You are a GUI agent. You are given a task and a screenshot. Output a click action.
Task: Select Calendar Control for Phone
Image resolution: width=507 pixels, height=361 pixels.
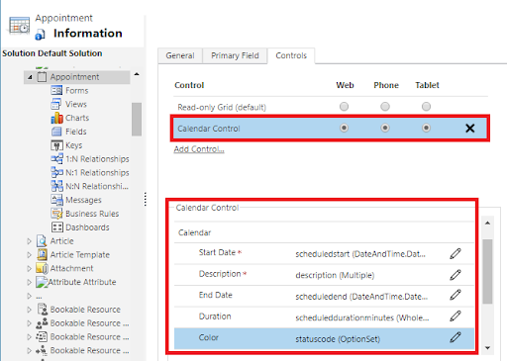(x=385, y=128)
